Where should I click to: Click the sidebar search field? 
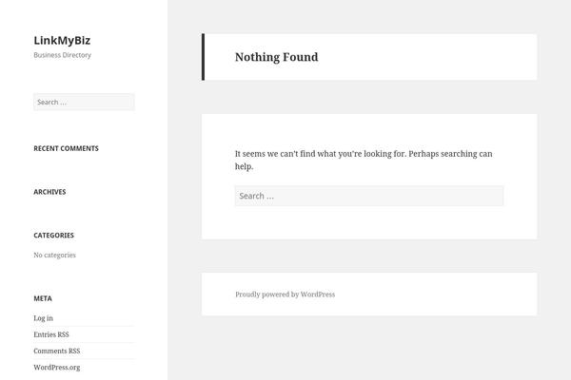(x=84, y=102)
